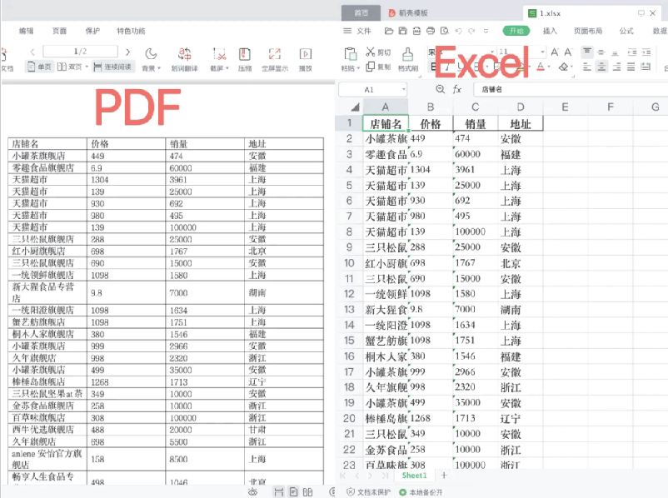Click the Open file icon in Excel quick toolbar
The image size is (668, 498).
point(388,31)
